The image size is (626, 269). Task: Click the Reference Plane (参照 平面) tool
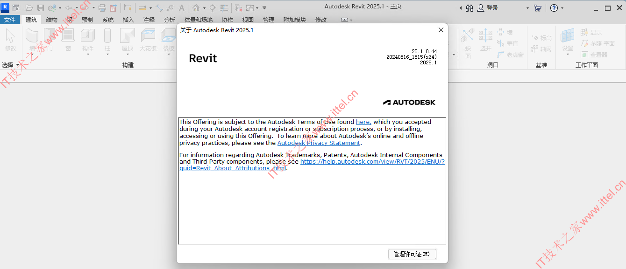(x=598, y=43)
